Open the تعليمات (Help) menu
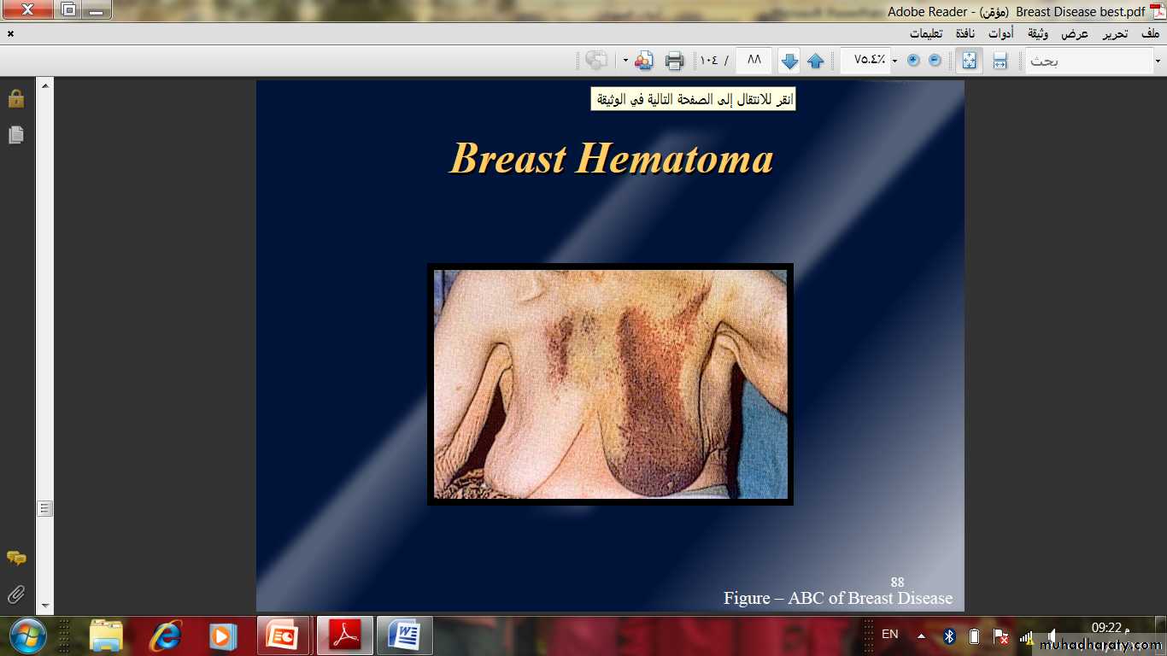1167x656 pixels. 926,34
